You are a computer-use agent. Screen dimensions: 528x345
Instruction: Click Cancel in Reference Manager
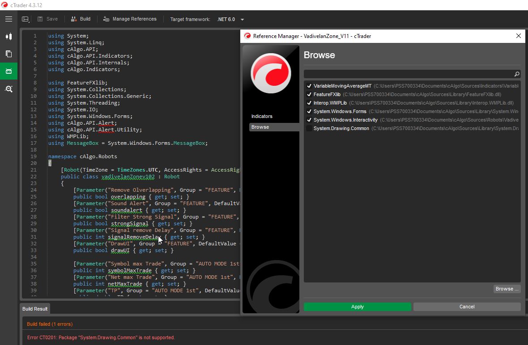467,307
